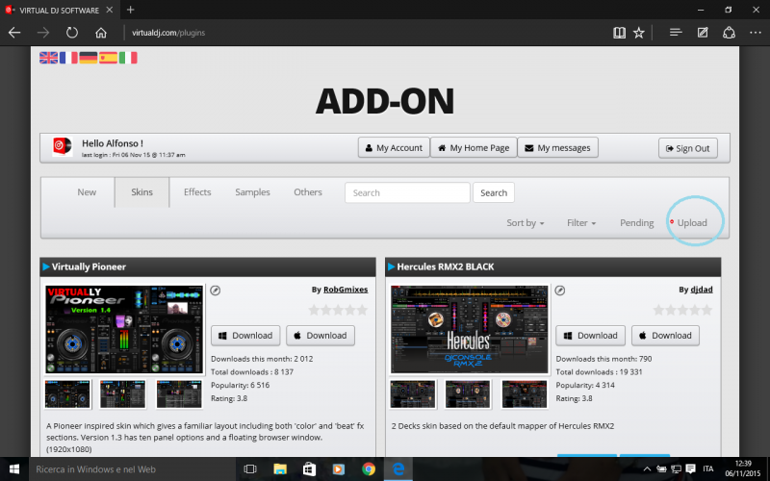Open a new browser tab with plus

[x=130, y=10]
